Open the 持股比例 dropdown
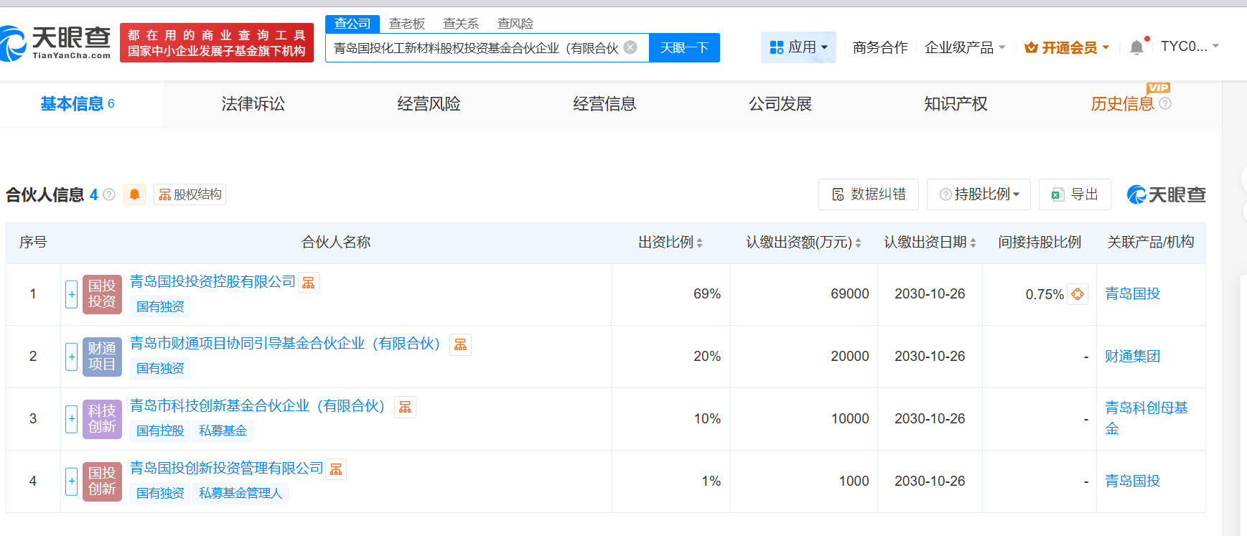 click(x=979, y=194)
